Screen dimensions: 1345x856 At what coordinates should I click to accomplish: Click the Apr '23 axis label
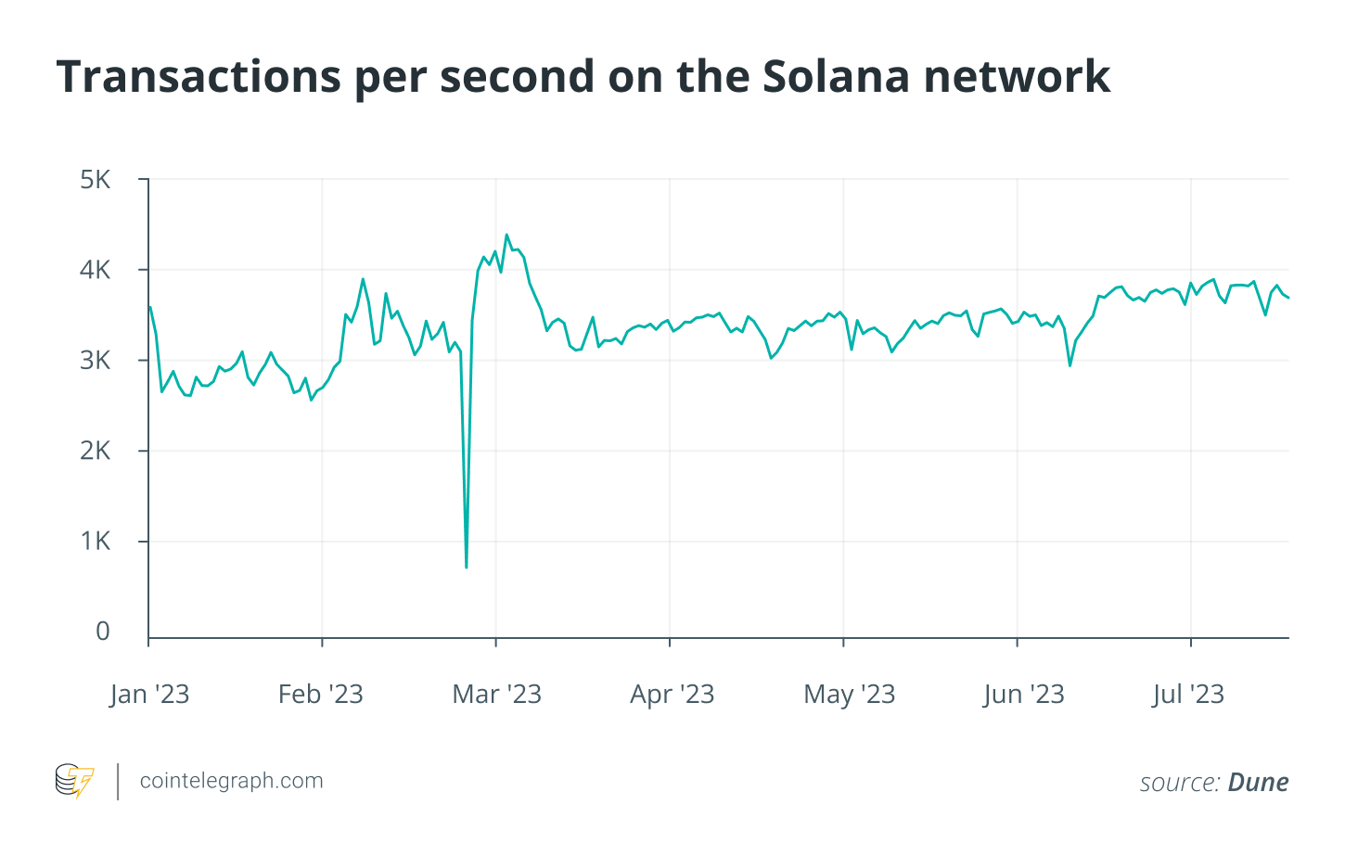(x=672, y=695)
